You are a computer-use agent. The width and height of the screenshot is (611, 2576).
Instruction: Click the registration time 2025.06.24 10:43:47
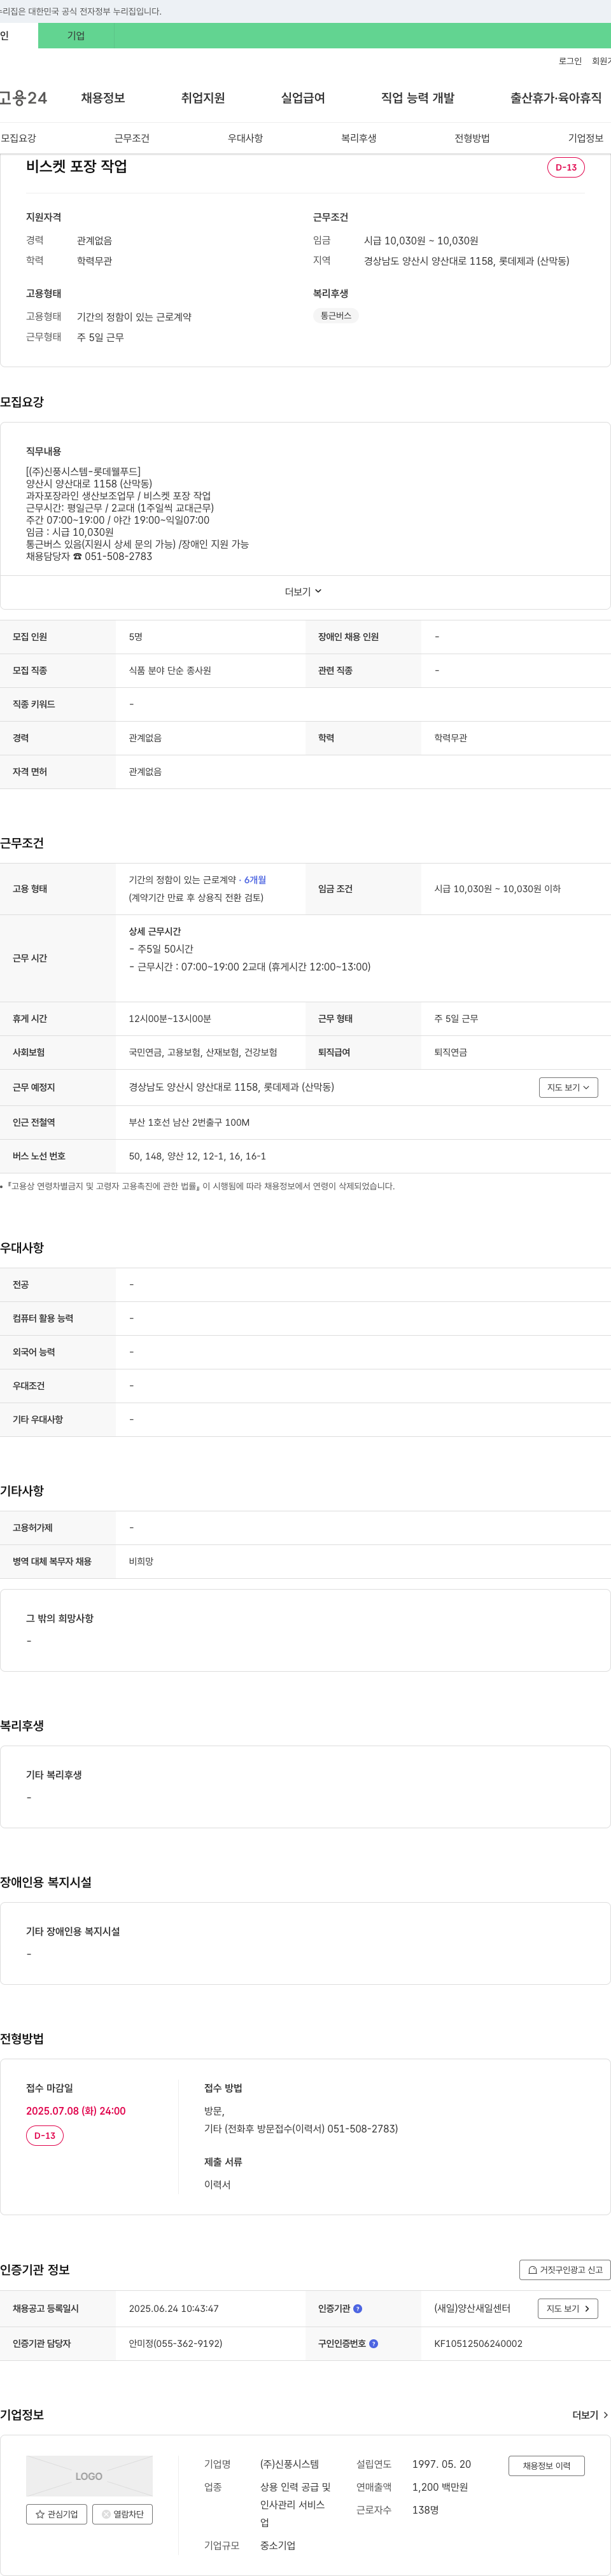tap(174, 2309)
